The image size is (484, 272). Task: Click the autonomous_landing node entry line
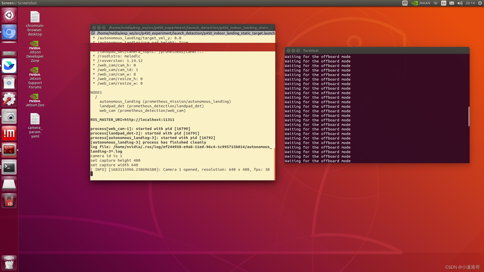165,101
